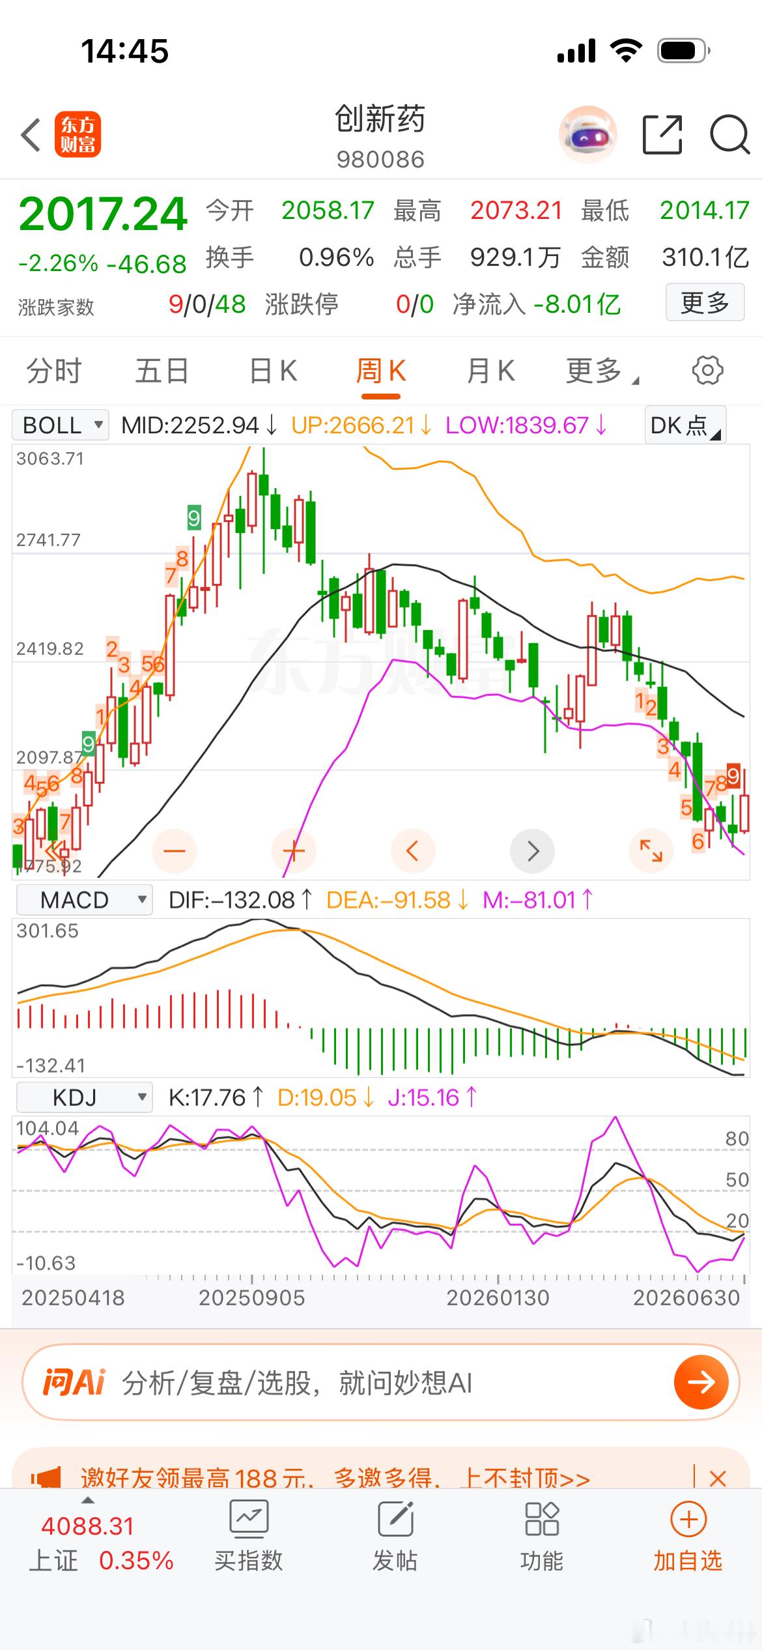Toggle the DK点 indicator
This screenshot has width=762, height=1650.
tap(685, 426)
